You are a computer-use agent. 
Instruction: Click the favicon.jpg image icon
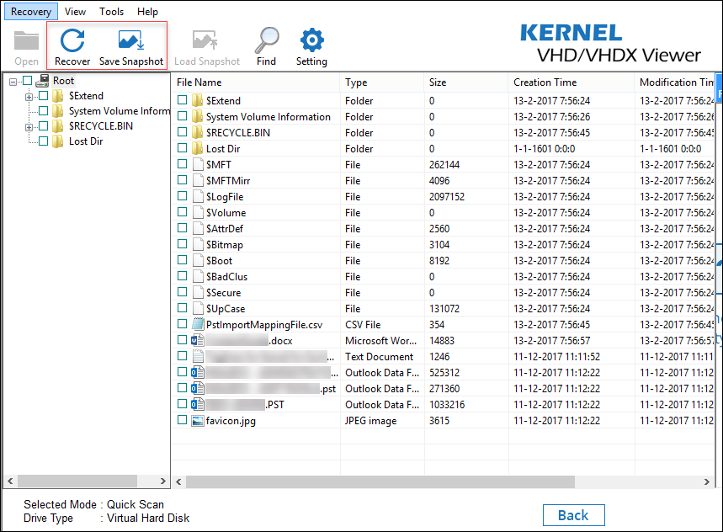point(198,420)
